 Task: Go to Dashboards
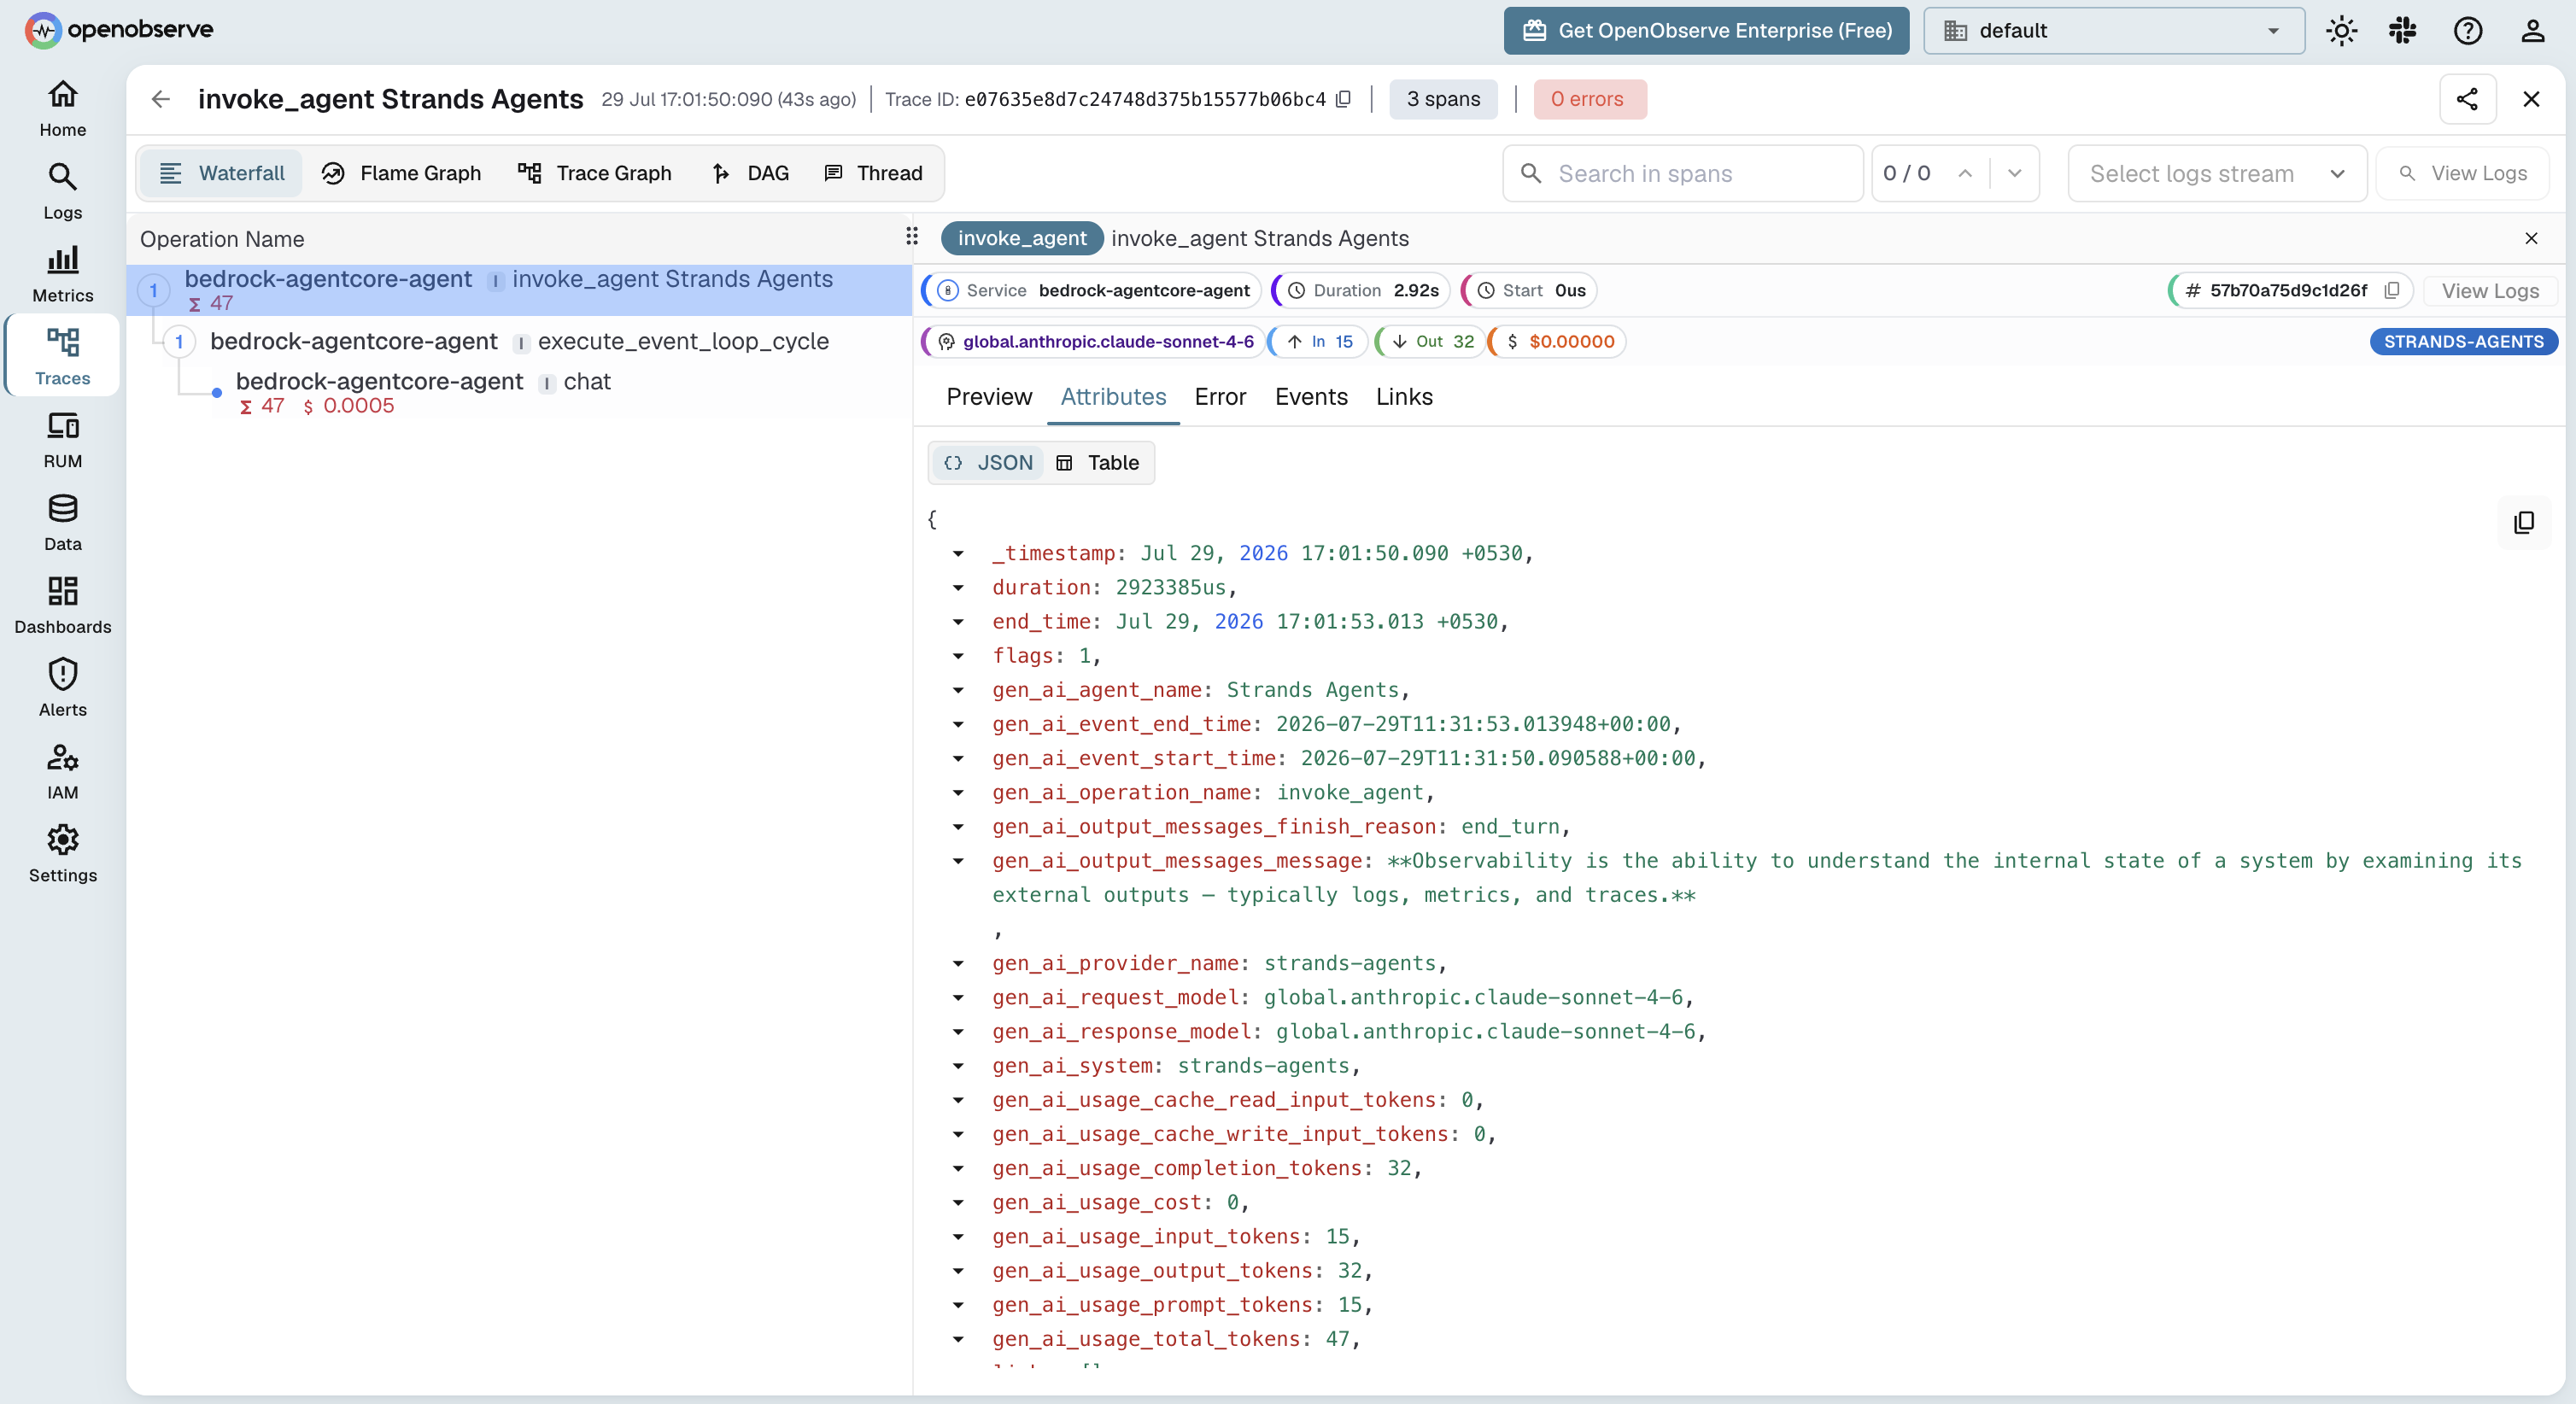(x=62, y=606)
